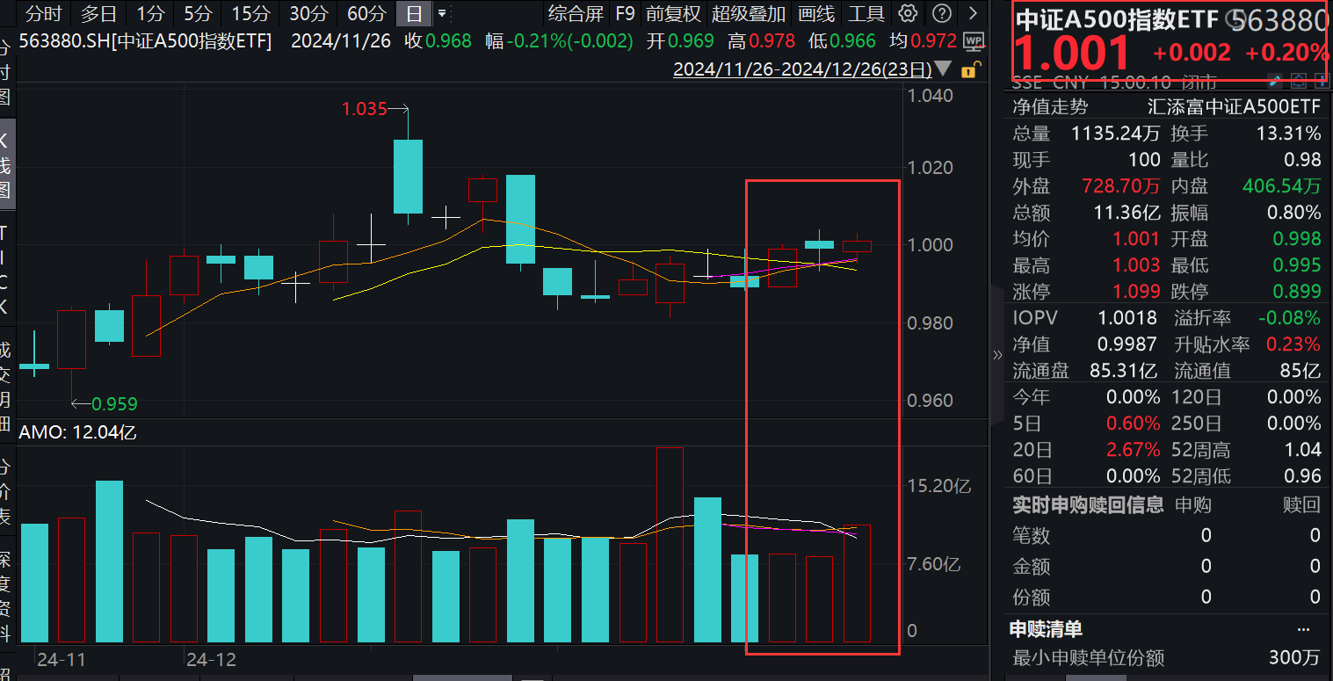Click chart header 563880.SH[中证A500指数ETF]
This screenshot has height=681, width=1333.
145,41
